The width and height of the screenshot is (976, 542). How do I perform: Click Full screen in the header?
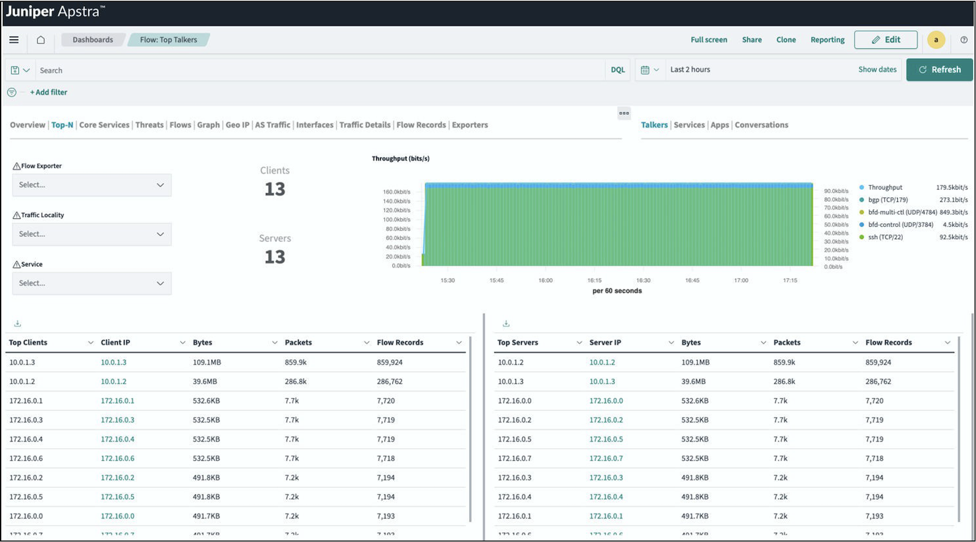coord(709,40)
